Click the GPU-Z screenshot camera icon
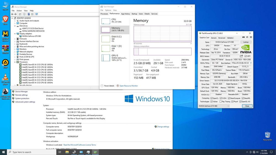This screenshot has height=155, width=276. click(243, 37)
